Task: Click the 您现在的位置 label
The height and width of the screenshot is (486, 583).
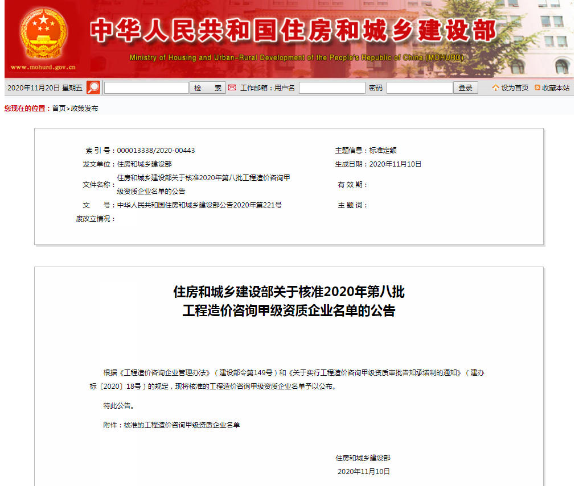Action: point(27,109)
